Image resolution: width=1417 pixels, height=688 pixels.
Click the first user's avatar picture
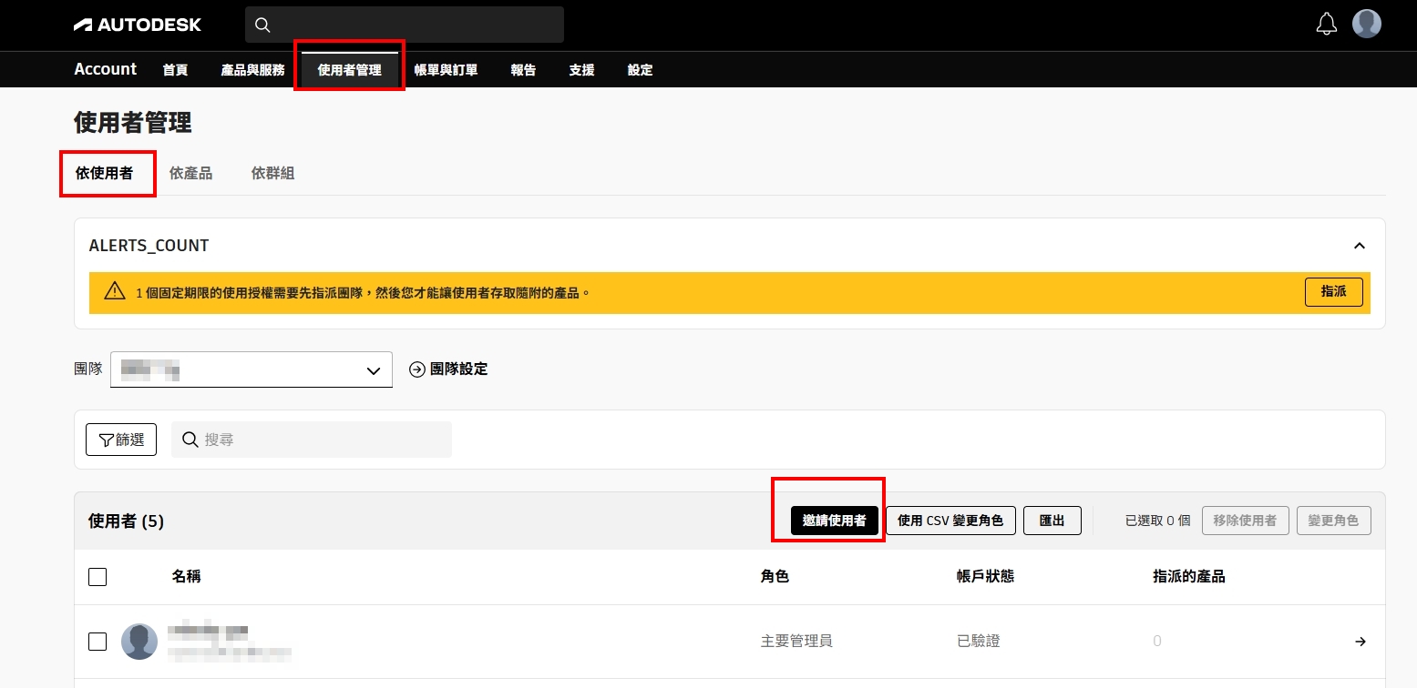pos(139,642)
